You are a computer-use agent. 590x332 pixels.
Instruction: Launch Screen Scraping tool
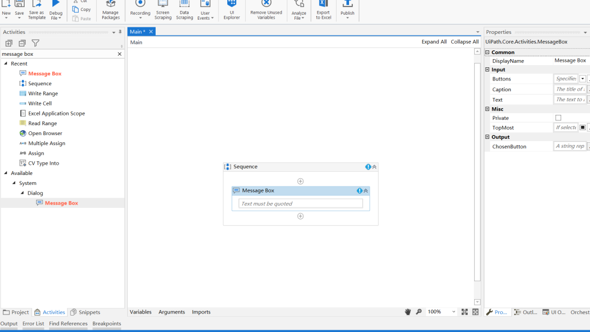point(163,10)
